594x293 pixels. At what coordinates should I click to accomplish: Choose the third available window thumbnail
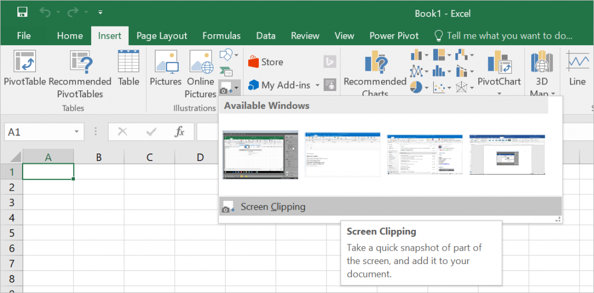point(425,154)
